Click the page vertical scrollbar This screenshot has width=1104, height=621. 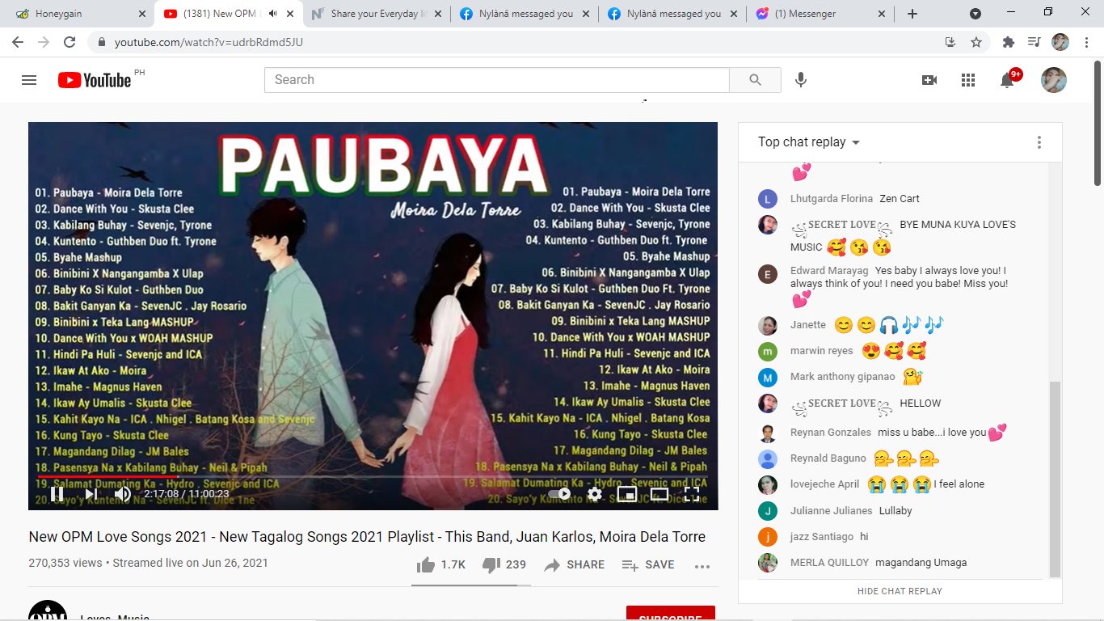(x=1098, y=121)
